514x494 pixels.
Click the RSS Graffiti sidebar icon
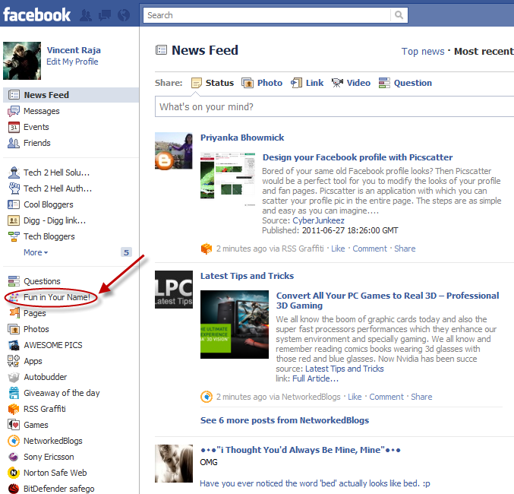click(14, 409)
